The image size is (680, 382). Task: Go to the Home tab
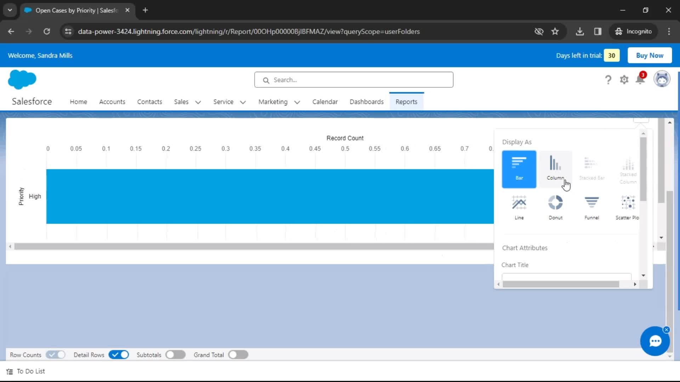tap(78, 102)
